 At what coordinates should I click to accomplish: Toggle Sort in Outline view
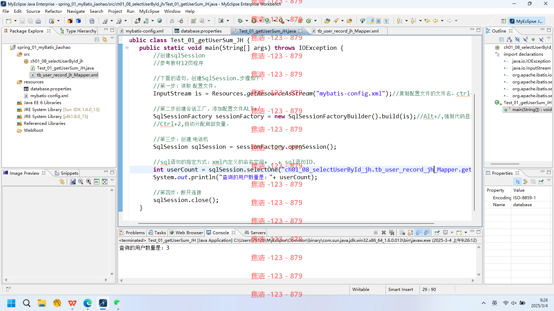pos(509,39)
